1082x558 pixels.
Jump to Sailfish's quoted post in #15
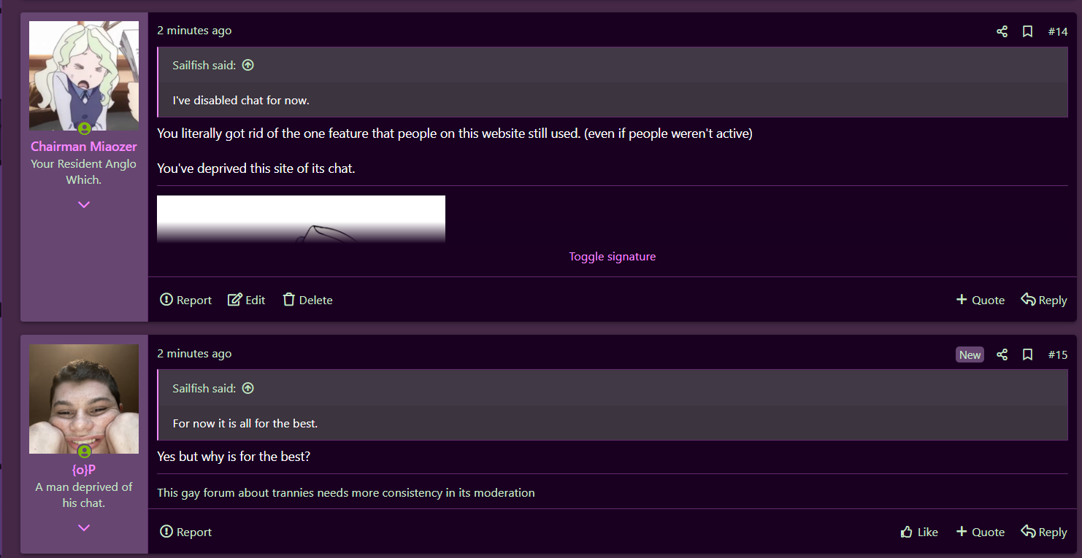coord(248,388)
